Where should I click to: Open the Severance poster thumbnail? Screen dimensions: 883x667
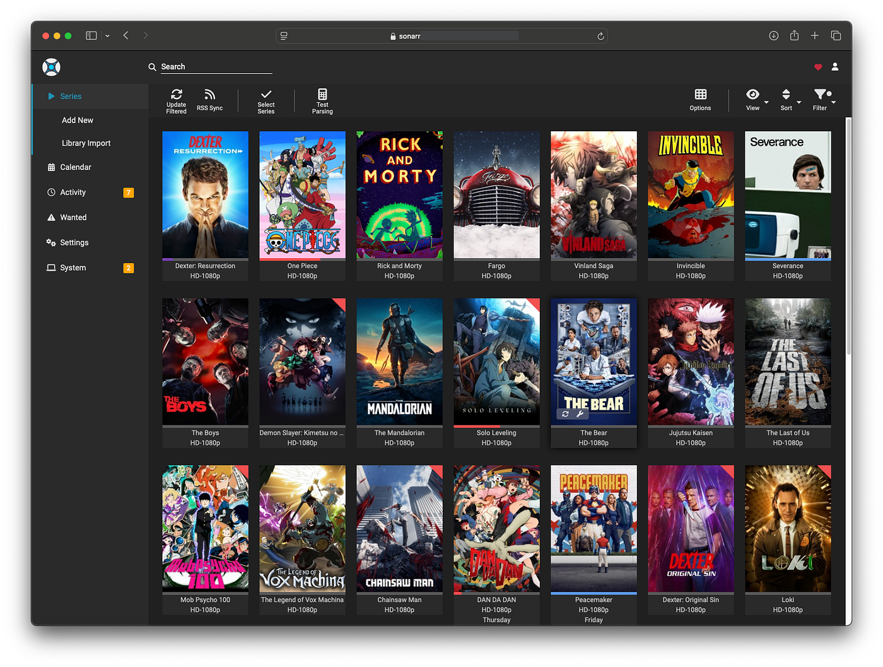tap(788, 195)
